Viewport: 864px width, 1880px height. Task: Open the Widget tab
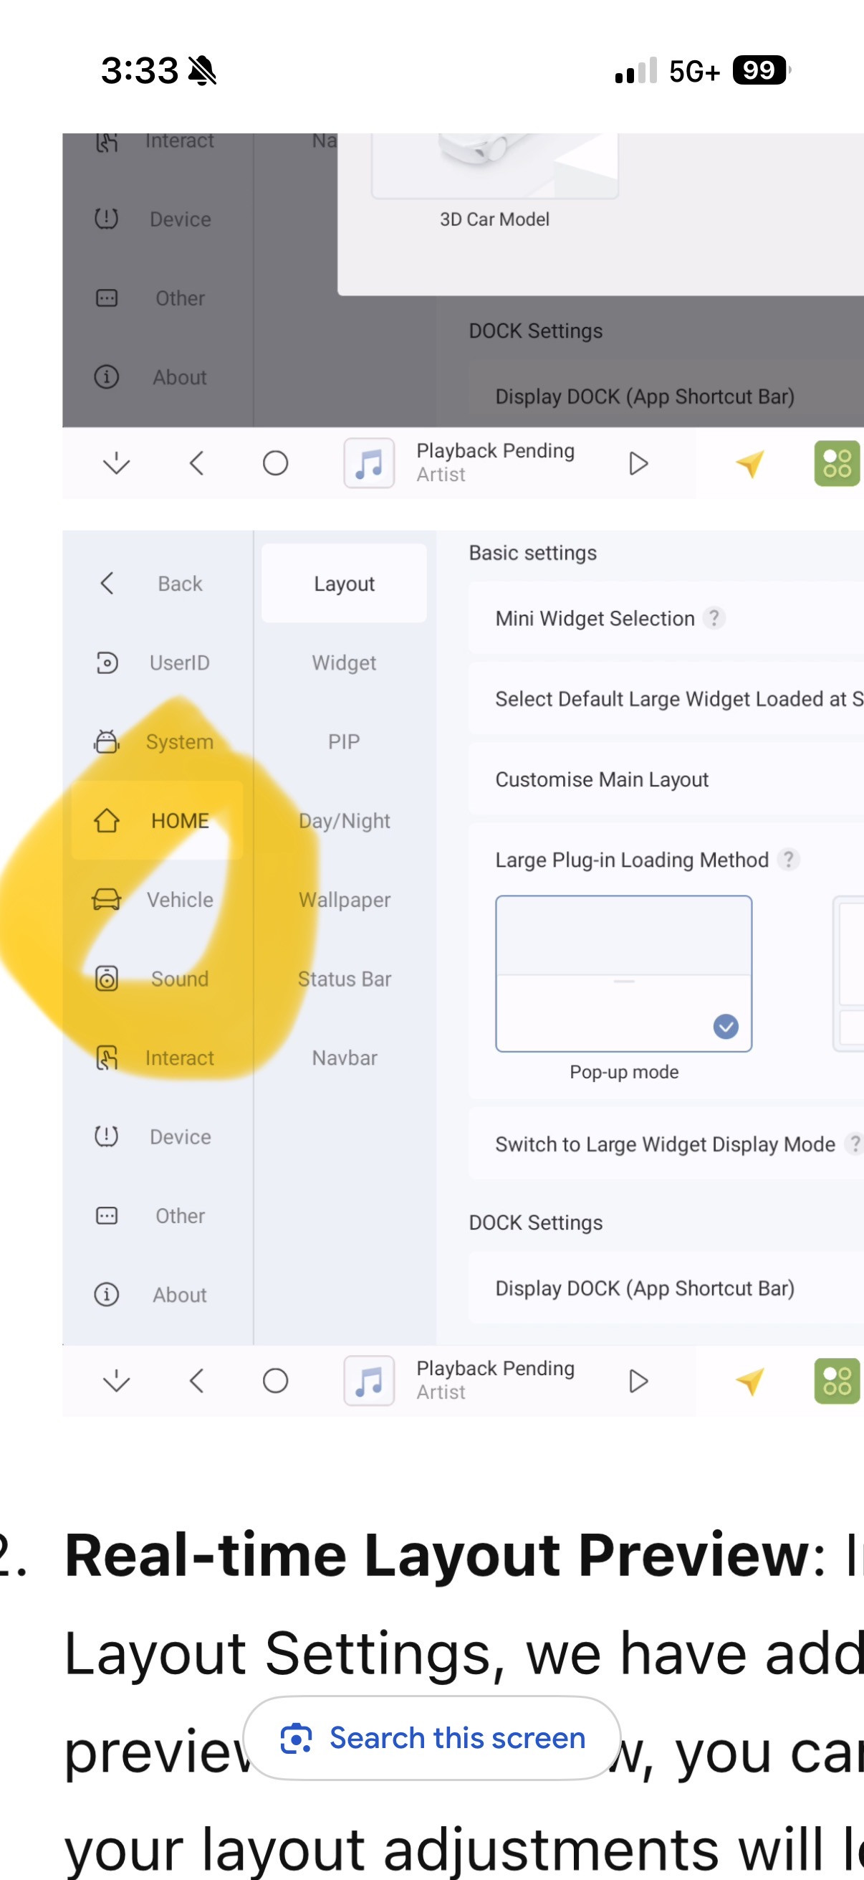tap(344, 663)
